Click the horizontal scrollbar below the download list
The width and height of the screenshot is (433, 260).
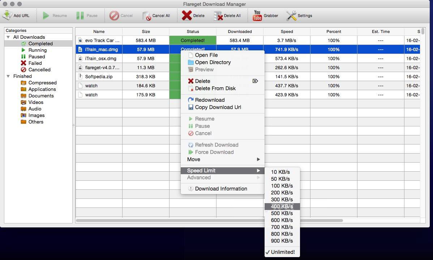tap(209, 221)
